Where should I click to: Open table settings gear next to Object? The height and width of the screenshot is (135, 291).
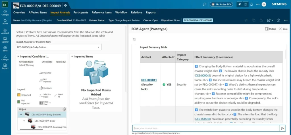(64, 109)
